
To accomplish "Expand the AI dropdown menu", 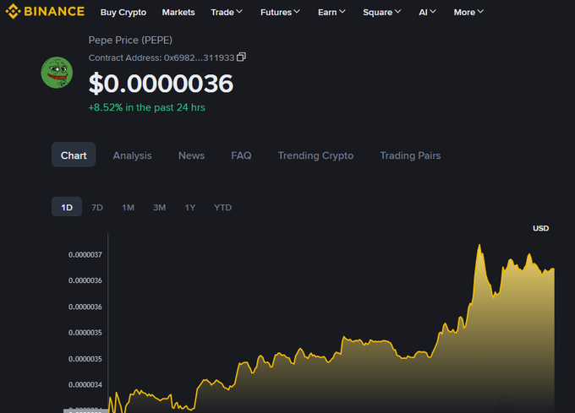I will [x=427, y=12].
